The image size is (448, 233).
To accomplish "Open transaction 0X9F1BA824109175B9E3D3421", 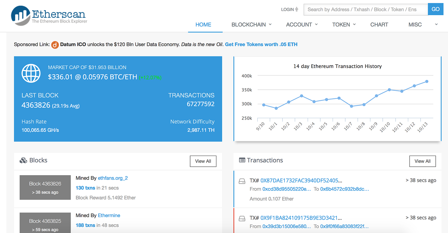I will point(301,218).
